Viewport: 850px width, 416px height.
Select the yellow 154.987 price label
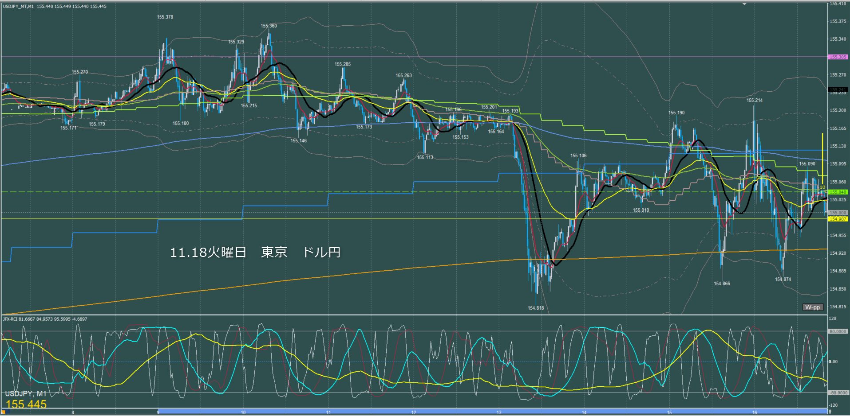pyautogui.click(x=838, y=219)
